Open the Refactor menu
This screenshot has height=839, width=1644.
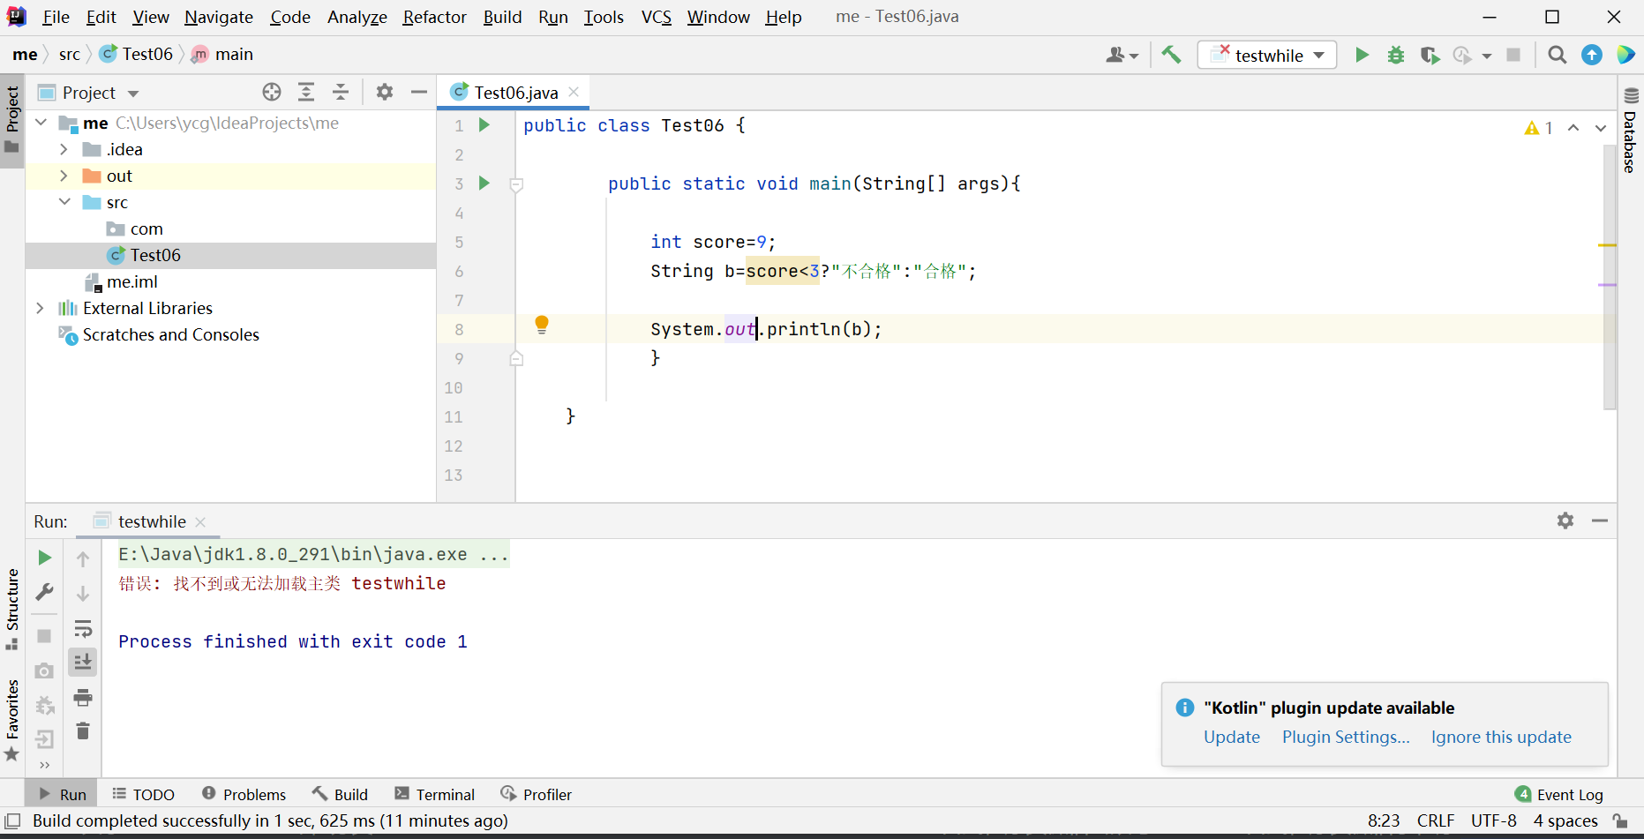pyautogui.click(x=434, y=17)
